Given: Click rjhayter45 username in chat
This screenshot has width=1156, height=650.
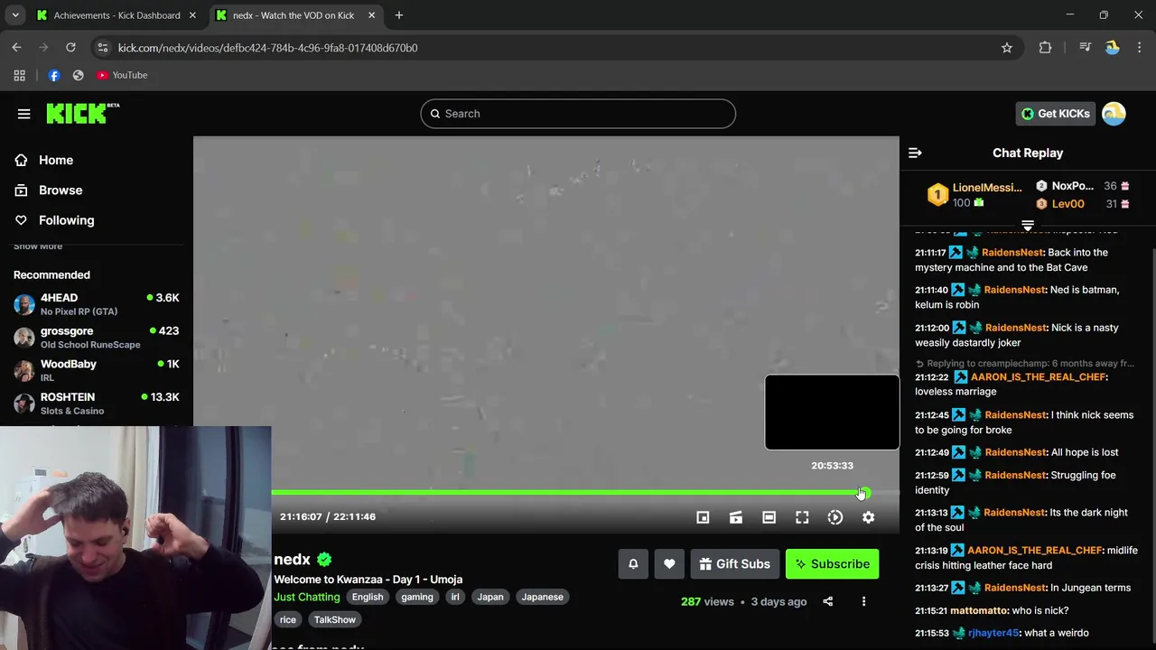Looking at the screenshot, I should (993, 633).
